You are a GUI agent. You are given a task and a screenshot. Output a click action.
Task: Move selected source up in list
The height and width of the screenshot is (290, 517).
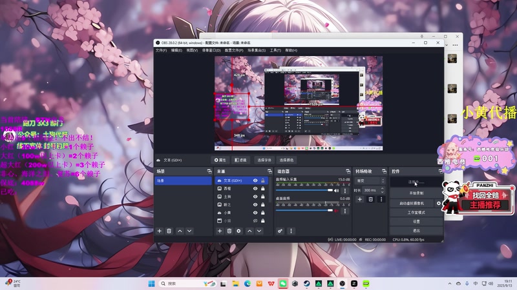(249, 231)
